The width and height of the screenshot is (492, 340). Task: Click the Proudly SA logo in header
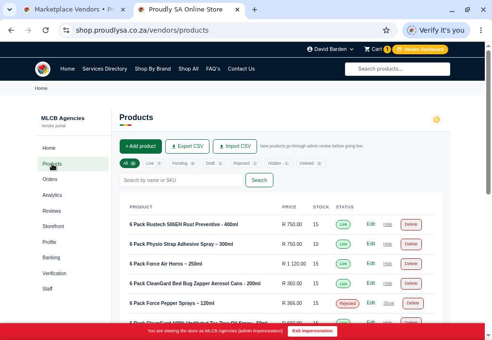click(x=43, y=69)
